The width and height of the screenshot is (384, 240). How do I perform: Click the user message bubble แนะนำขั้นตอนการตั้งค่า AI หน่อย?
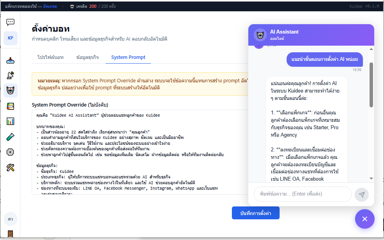[x=325, y=59]
